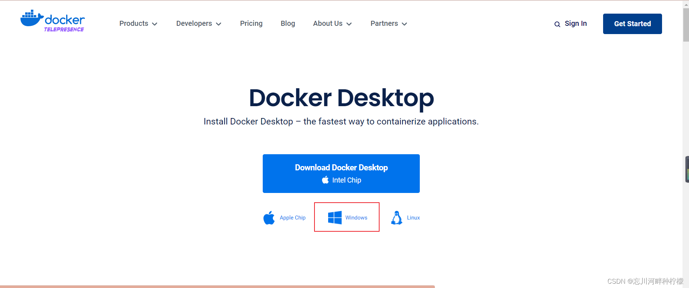Screen dimensions: 689x288
Task: Click the Sign In link
Action: coord(575,24)
